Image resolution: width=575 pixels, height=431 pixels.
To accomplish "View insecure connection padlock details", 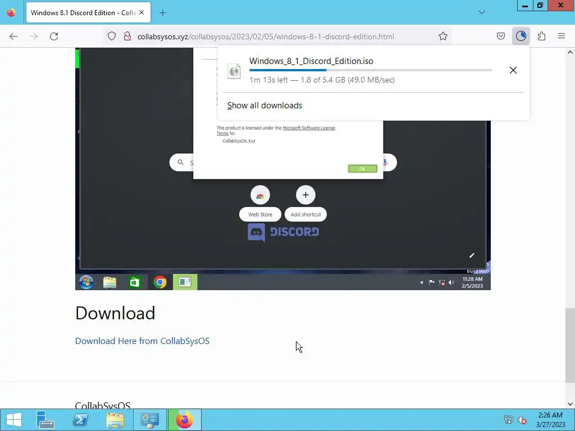I will pos(127,36).
